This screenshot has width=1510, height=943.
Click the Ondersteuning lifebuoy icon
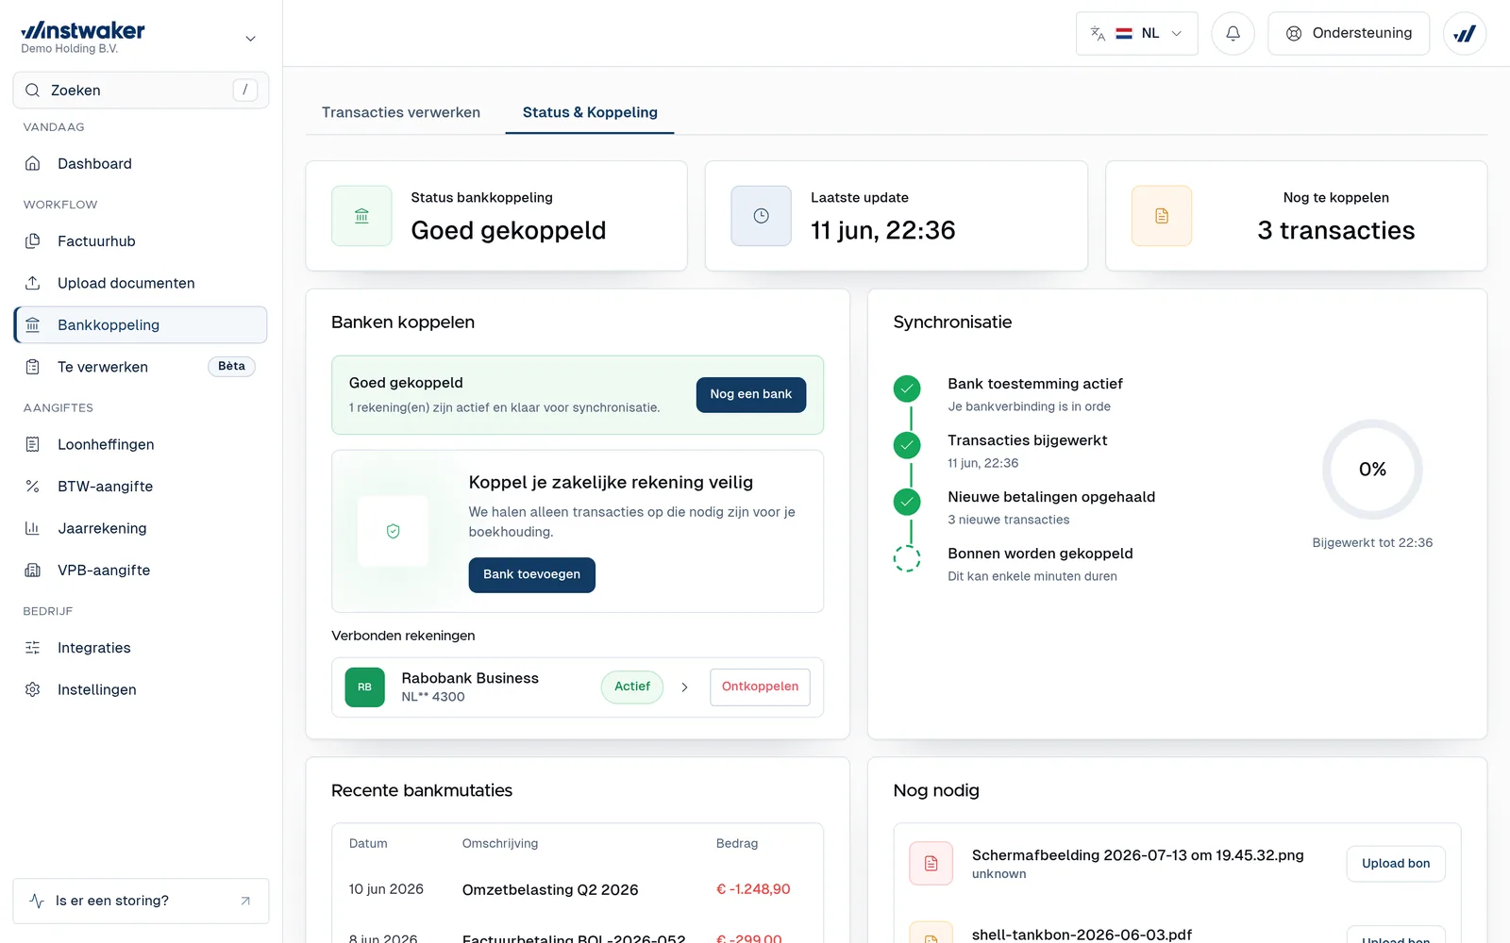pyautogui.click(x=1294, y=33)
